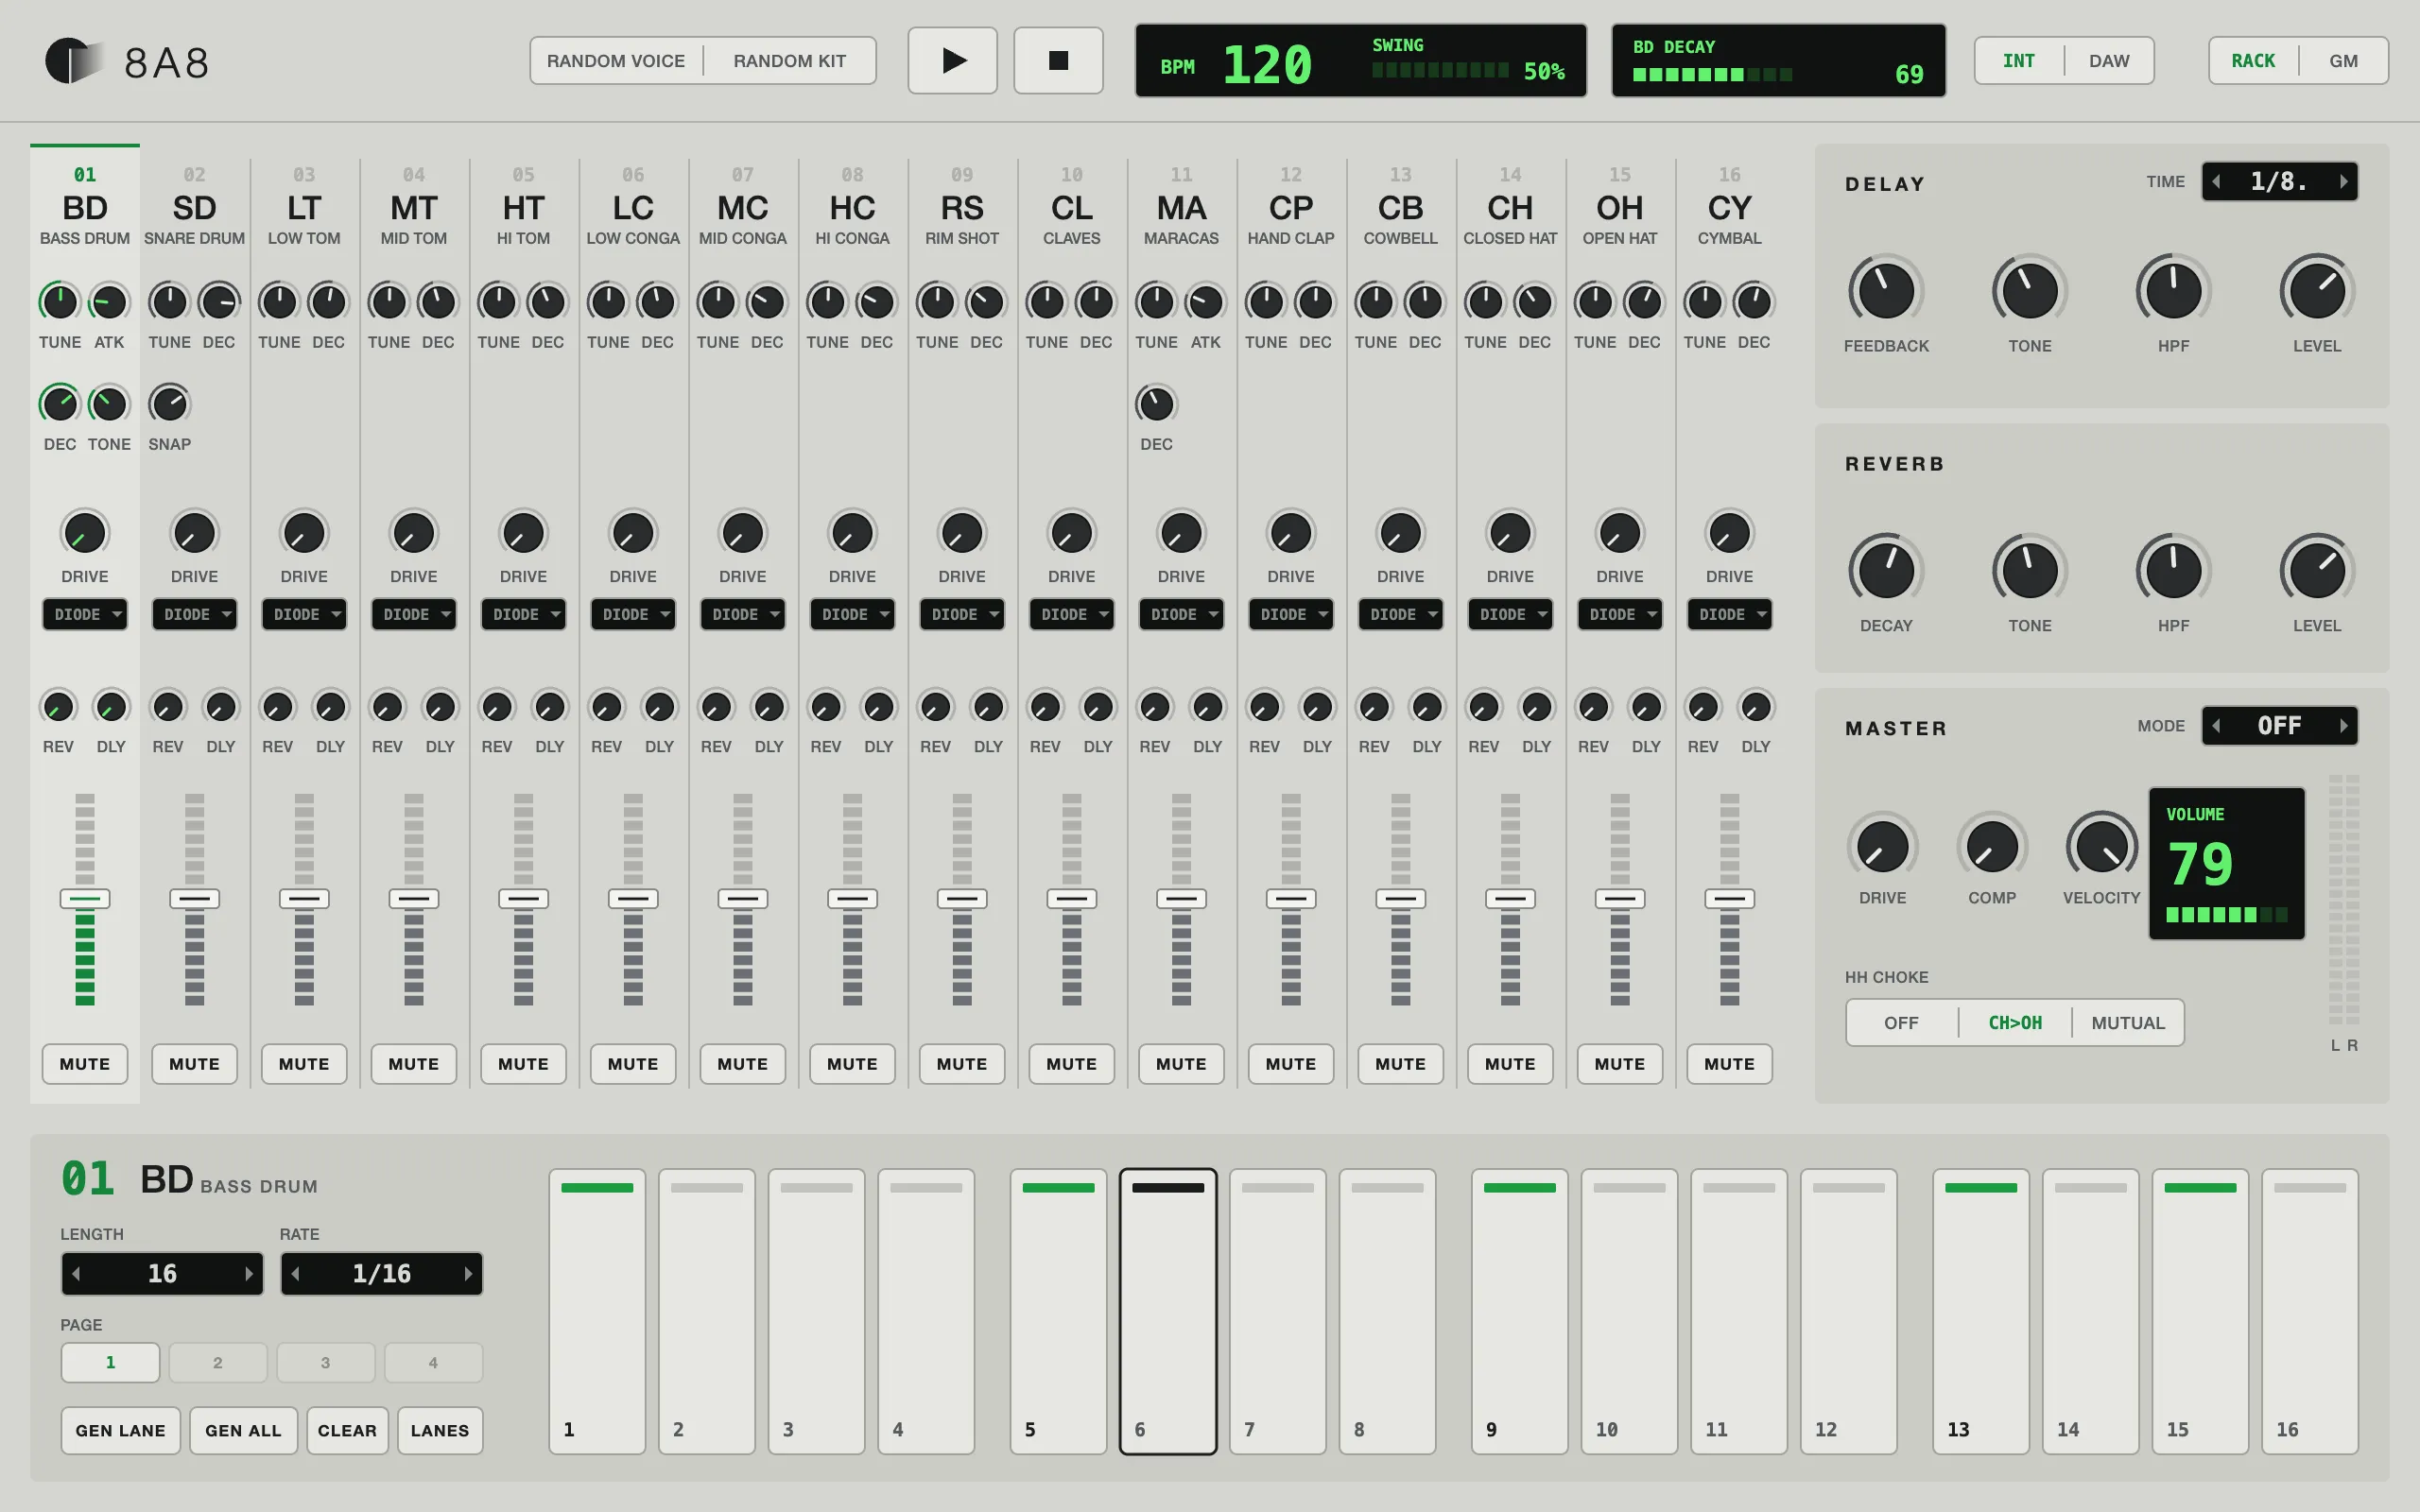Click the RANDOM KIT button
Viewport: 2420px width, 1512px height.
(790, 61)
